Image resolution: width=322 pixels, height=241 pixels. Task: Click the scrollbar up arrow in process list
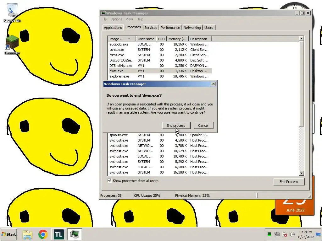(301, 39)
